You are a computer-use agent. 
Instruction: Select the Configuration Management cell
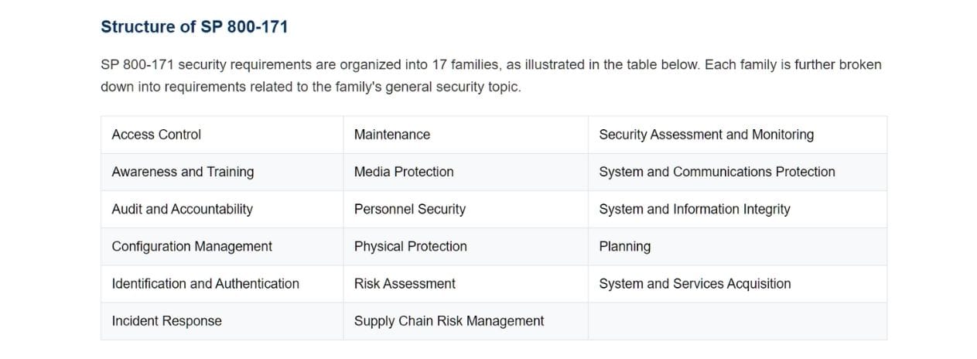(222, 246)
